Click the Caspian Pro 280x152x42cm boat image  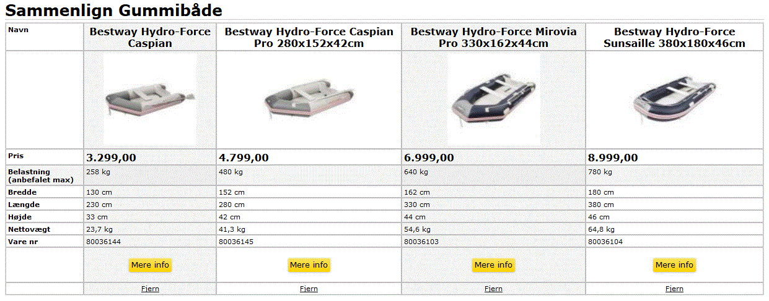[x=309, y=99]
